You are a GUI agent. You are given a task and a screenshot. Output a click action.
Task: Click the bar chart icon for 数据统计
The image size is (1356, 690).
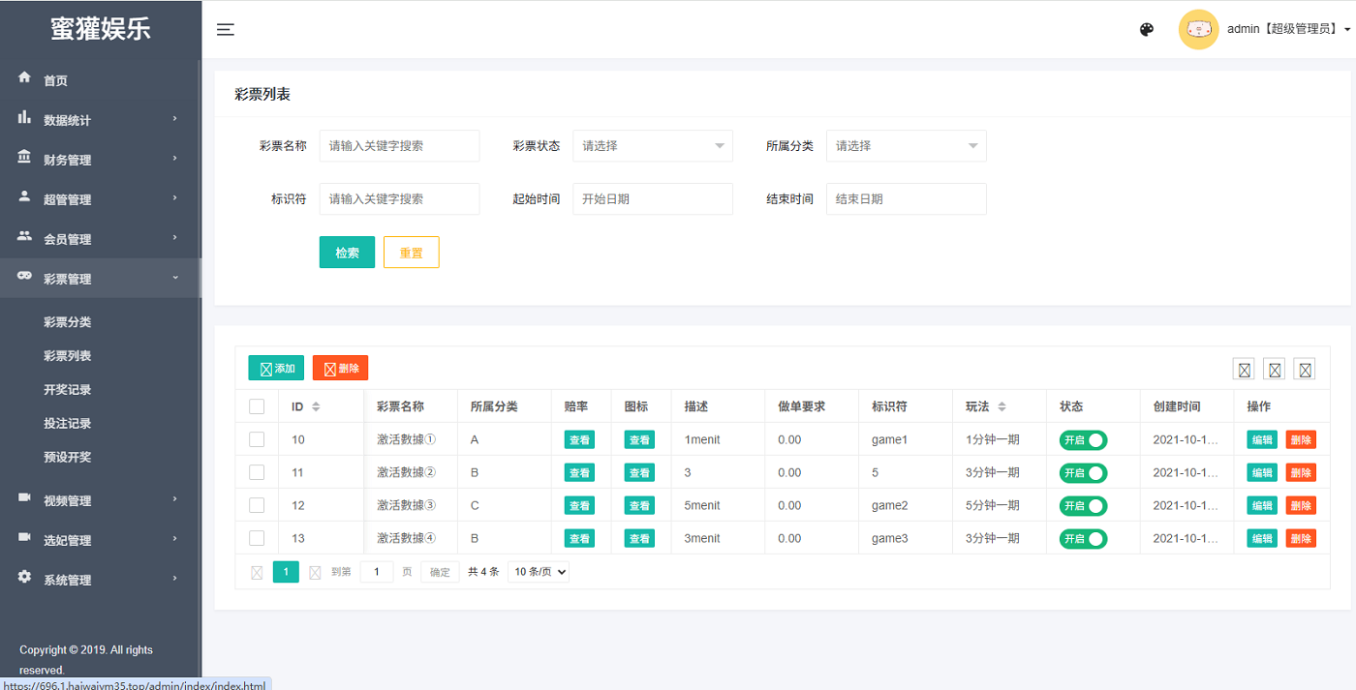[x=25, y=117]
